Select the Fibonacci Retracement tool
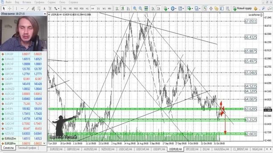 pyautogui.click(x=39, y=8)
